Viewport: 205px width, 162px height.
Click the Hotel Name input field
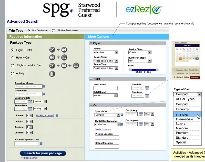[105, 88]
